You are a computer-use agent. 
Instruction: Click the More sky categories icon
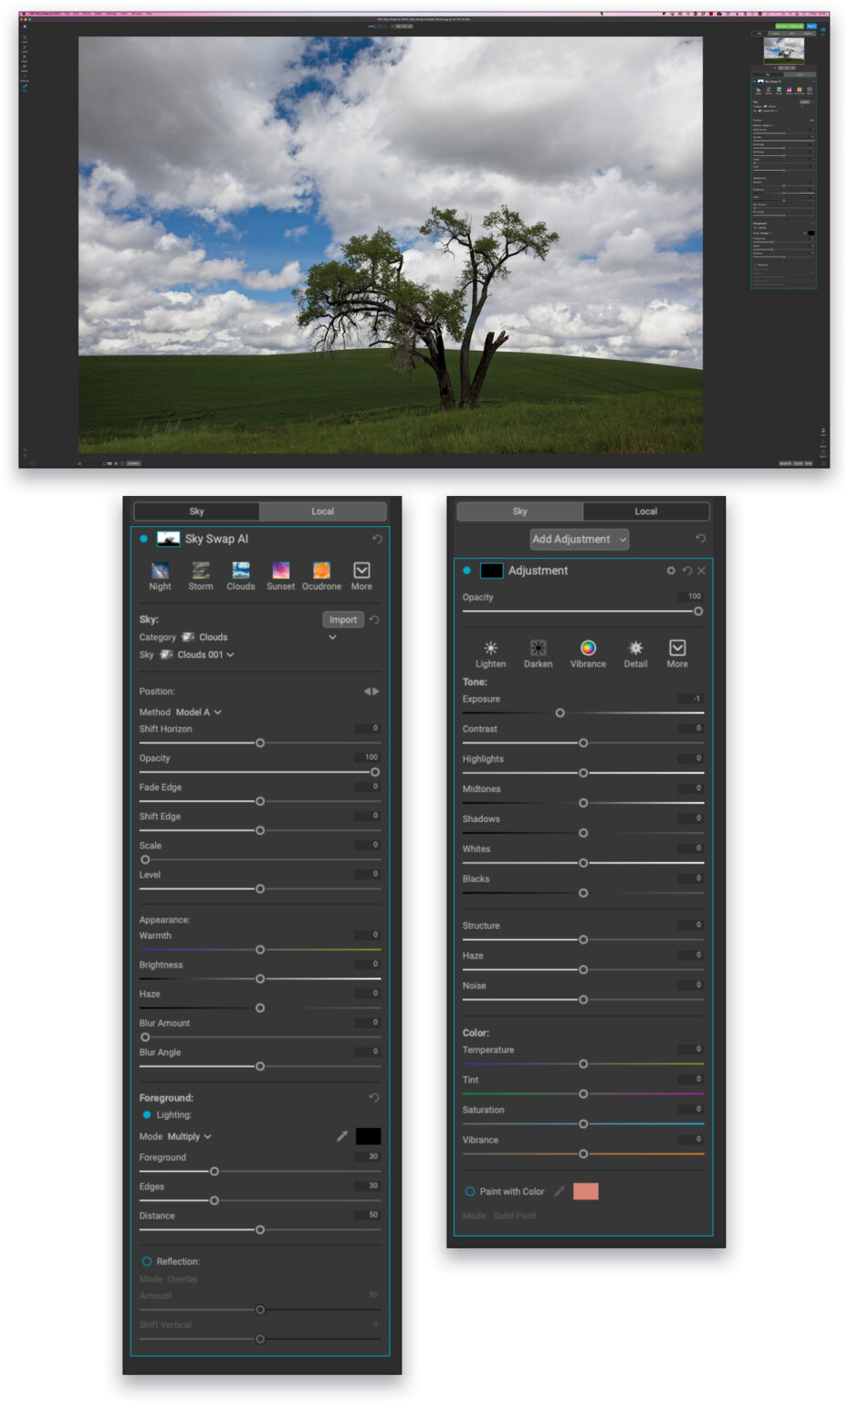tap(362, 571)
